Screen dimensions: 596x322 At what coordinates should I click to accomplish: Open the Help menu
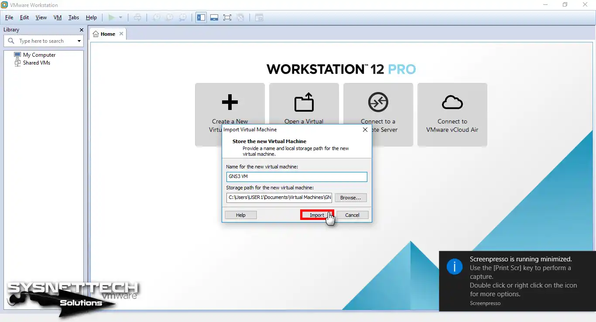coord(91,17)
